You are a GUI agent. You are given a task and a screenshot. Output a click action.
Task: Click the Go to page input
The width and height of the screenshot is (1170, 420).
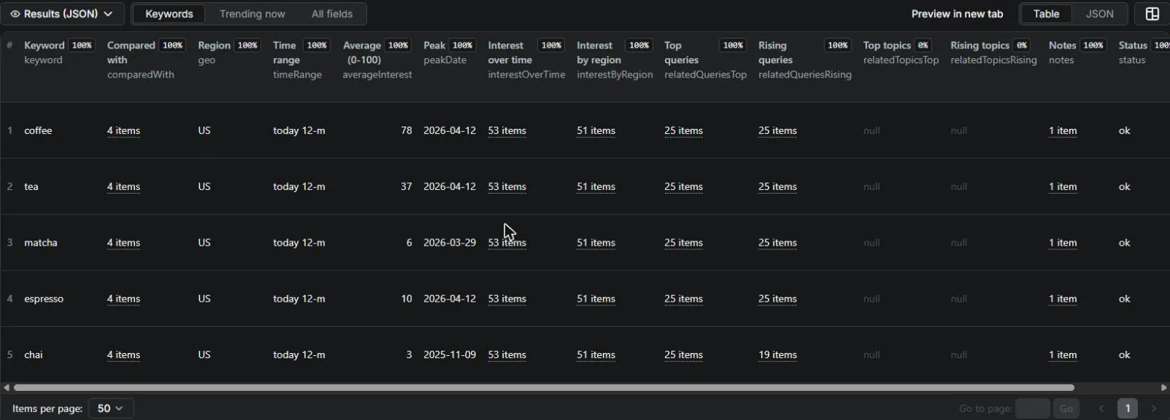click(1033, 408)
